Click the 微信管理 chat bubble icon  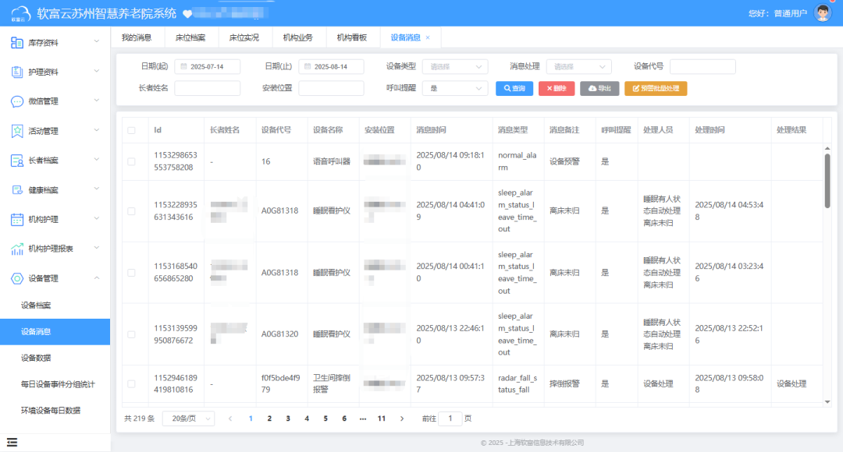[x=17, y=101]
